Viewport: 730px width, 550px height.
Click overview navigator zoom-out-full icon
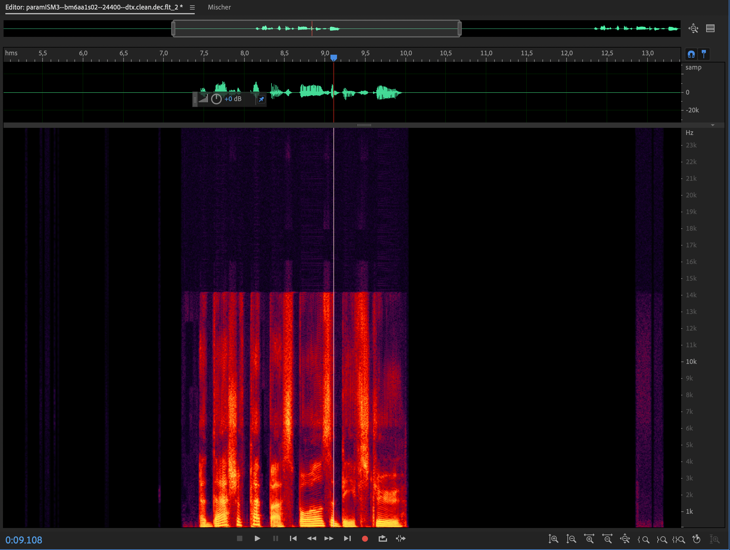click(693, 28)
